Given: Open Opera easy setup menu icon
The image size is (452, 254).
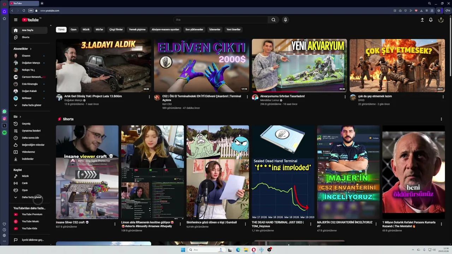Looking at the screenshot, I should (x=426, y=11).
